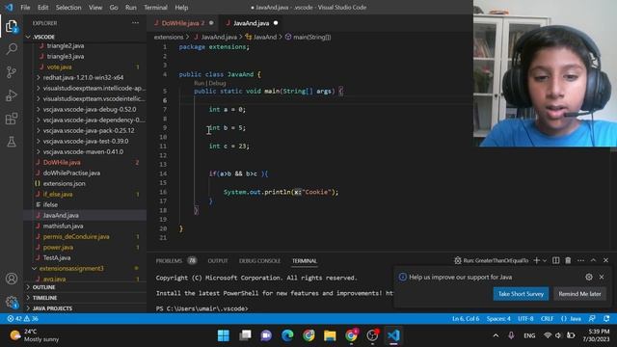The height and width of the screenshot is (347, 617).
Task: Open Task View from taskbar
Action: tap(245, 335)
